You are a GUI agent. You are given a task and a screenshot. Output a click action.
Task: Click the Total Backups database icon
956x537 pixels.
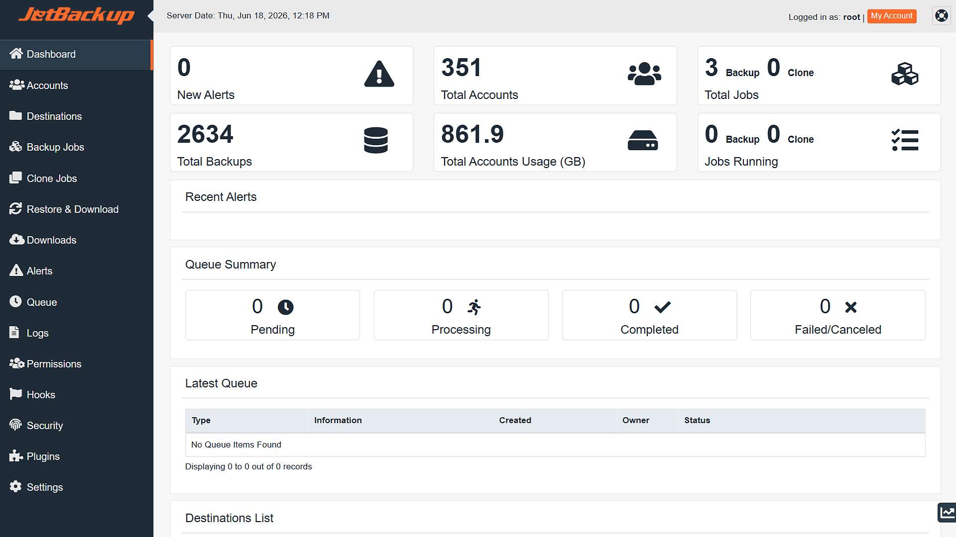(376, 140)
